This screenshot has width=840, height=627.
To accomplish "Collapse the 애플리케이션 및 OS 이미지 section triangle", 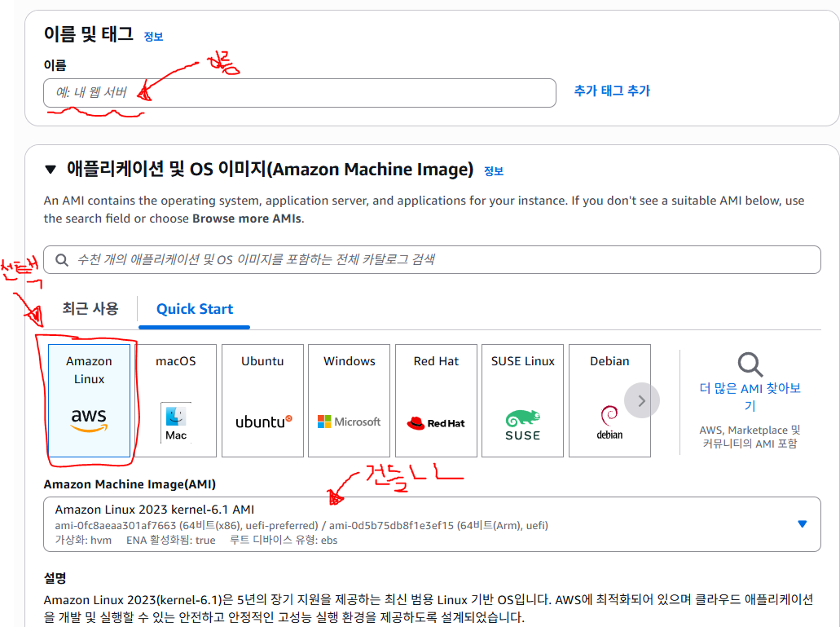I will tap(51, 170).
